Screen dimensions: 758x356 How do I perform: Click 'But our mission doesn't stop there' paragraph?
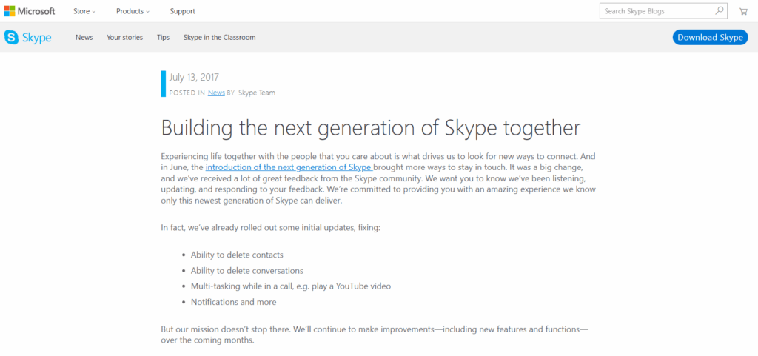(375, 335)
